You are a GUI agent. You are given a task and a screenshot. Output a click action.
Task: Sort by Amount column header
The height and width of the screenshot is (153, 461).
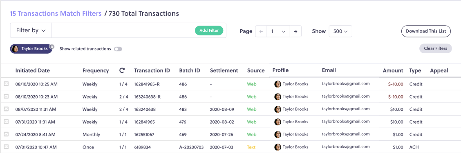pos(393,70)
